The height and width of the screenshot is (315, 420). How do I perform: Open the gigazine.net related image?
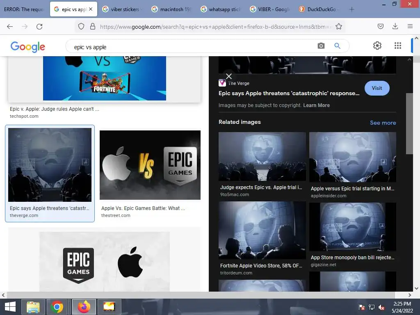pyautogui.click(x=352, y=227)
